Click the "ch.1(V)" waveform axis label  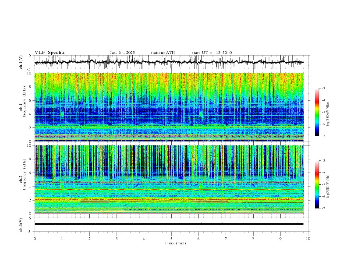tap(21, 62)
